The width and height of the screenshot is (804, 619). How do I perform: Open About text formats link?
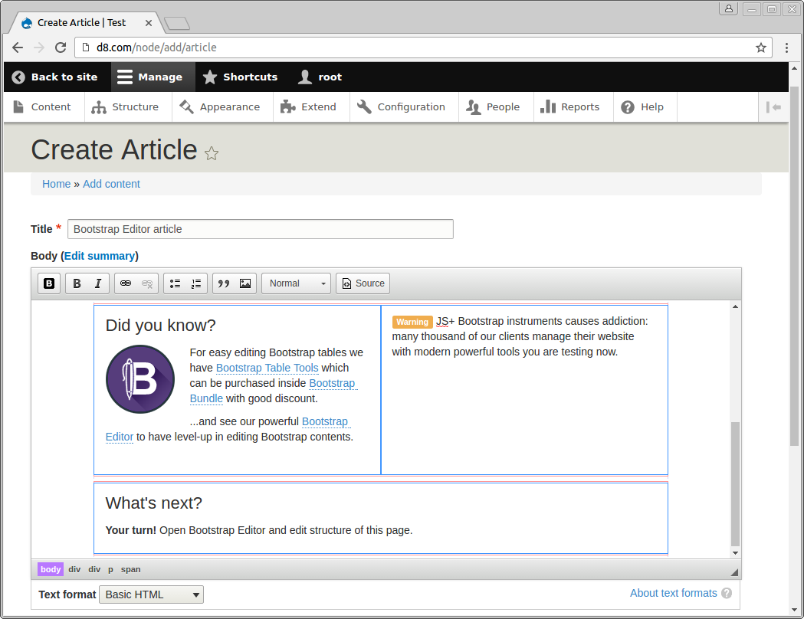point(673,593)
